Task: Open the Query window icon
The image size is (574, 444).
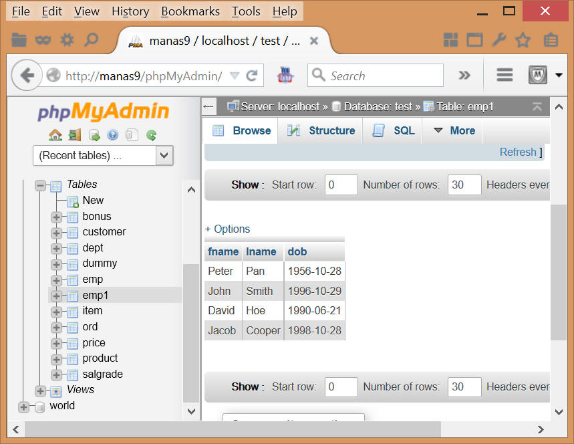Action: 94,135
